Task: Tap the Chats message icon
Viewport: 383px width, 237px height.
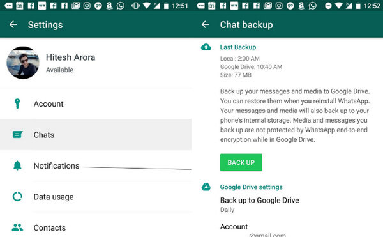Action: 17,134
